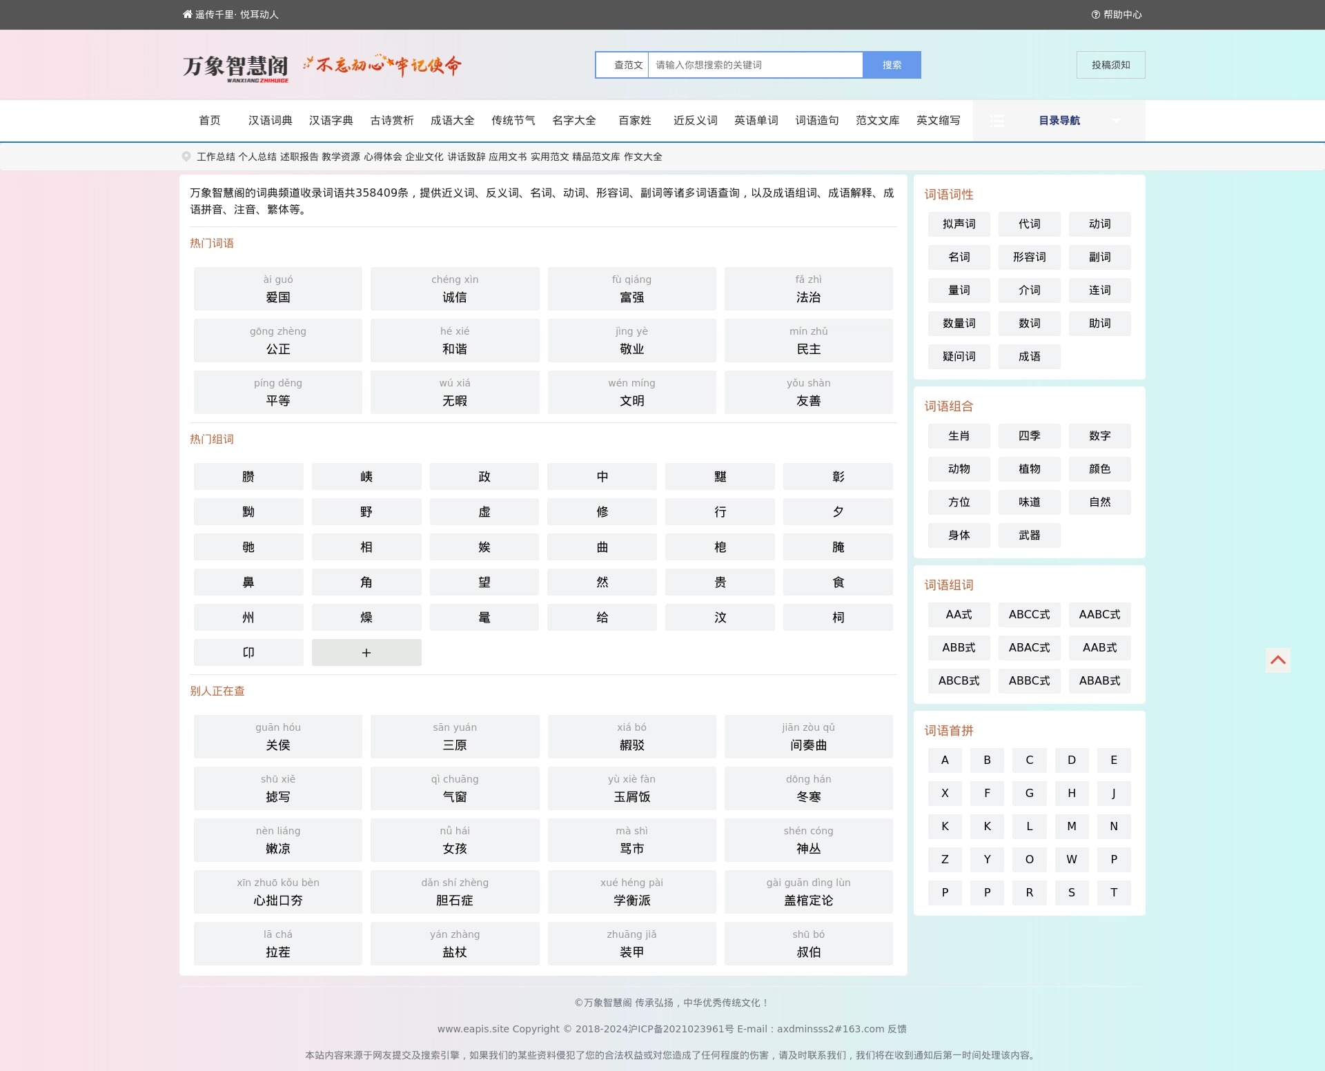Open 传统节气 navigation item
1325x1071 pixels.
click(x=513, y=121)
